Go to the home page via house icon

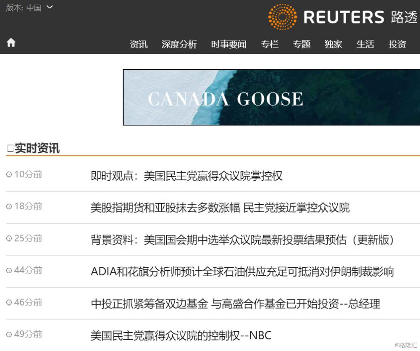point(11,42)
